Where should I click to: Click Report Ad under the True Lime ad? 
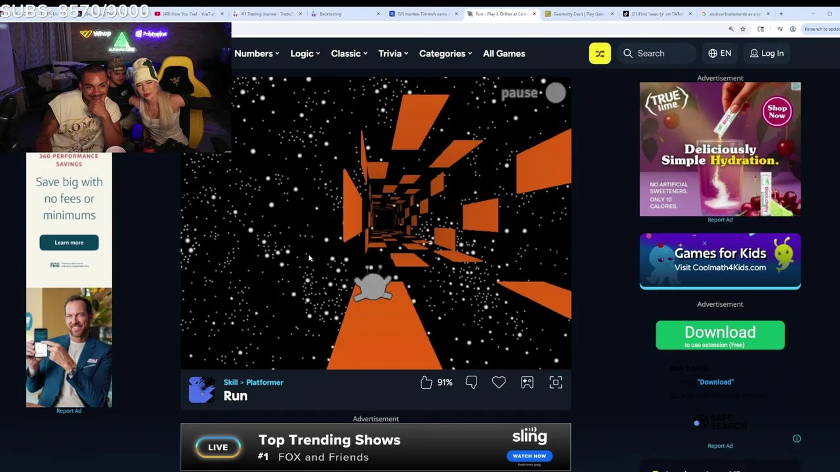click(720, 220)
